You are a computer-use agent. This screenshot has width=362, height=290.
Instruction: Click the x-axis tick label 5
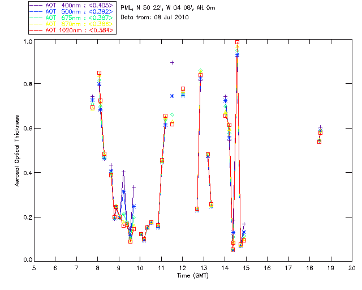[x=34, y=267]
